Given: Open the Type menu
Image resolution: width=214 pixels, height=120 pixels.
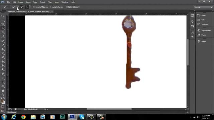Looking at the screenshot, I should tap(35, 2).
